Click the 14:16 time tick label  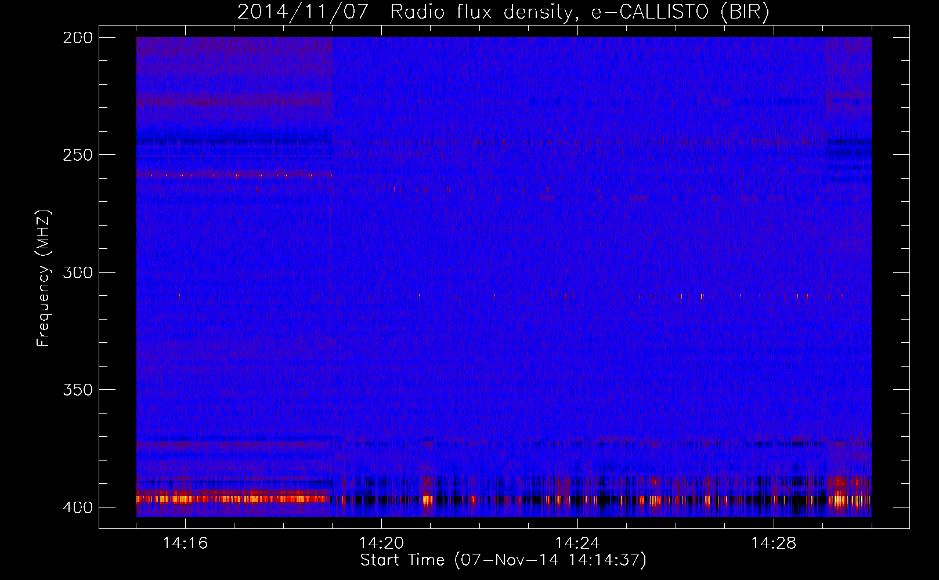click(185, 543)
